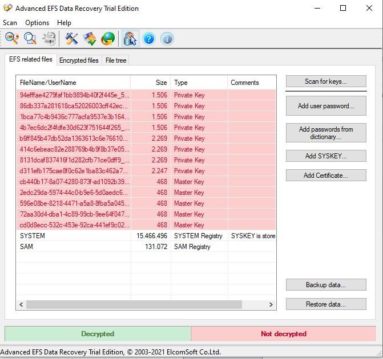Sort by the Type column header
The height and width of the screenshot is (359, 383).
pos(199,83)
